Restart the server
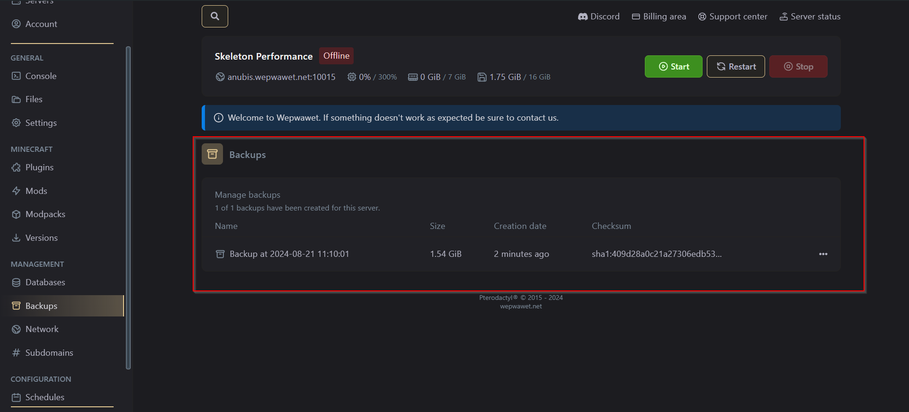909x412 pixels. click(736, 67)
